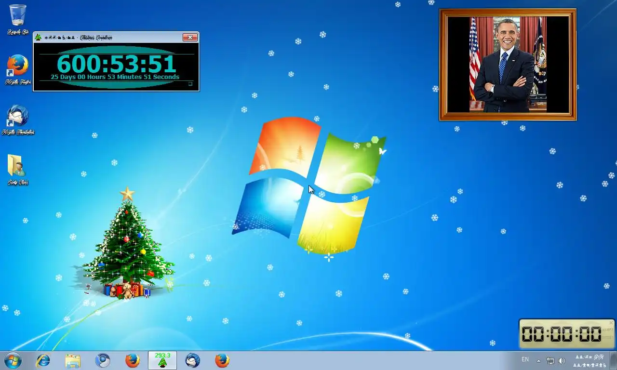Open the volume speaker tray icon

point(562,361)
